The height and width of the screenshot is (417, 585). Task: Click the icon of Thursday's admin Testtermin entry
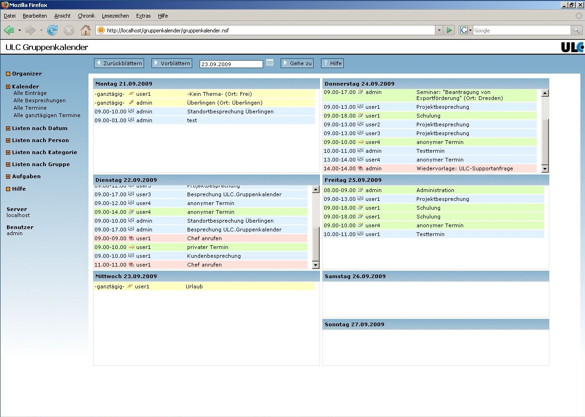click(360, 151)
